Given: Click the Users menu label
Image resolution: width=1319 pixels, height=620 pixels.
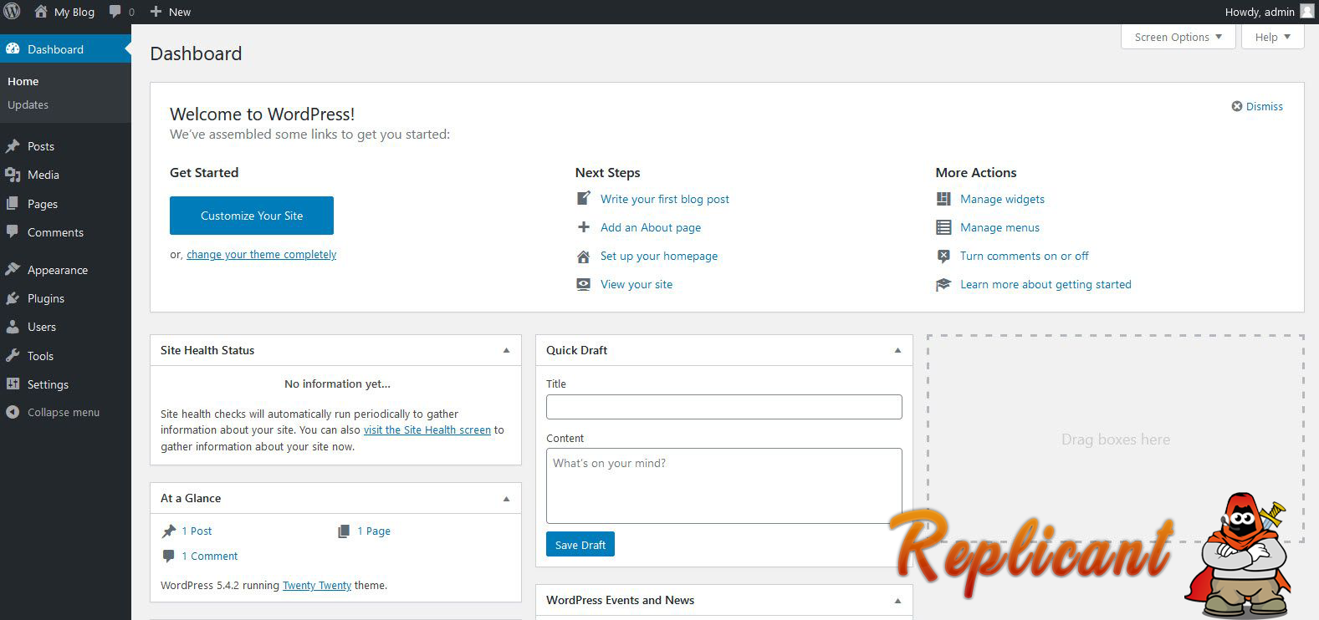Looking at the screenshot, I should [x=42, y=327].
